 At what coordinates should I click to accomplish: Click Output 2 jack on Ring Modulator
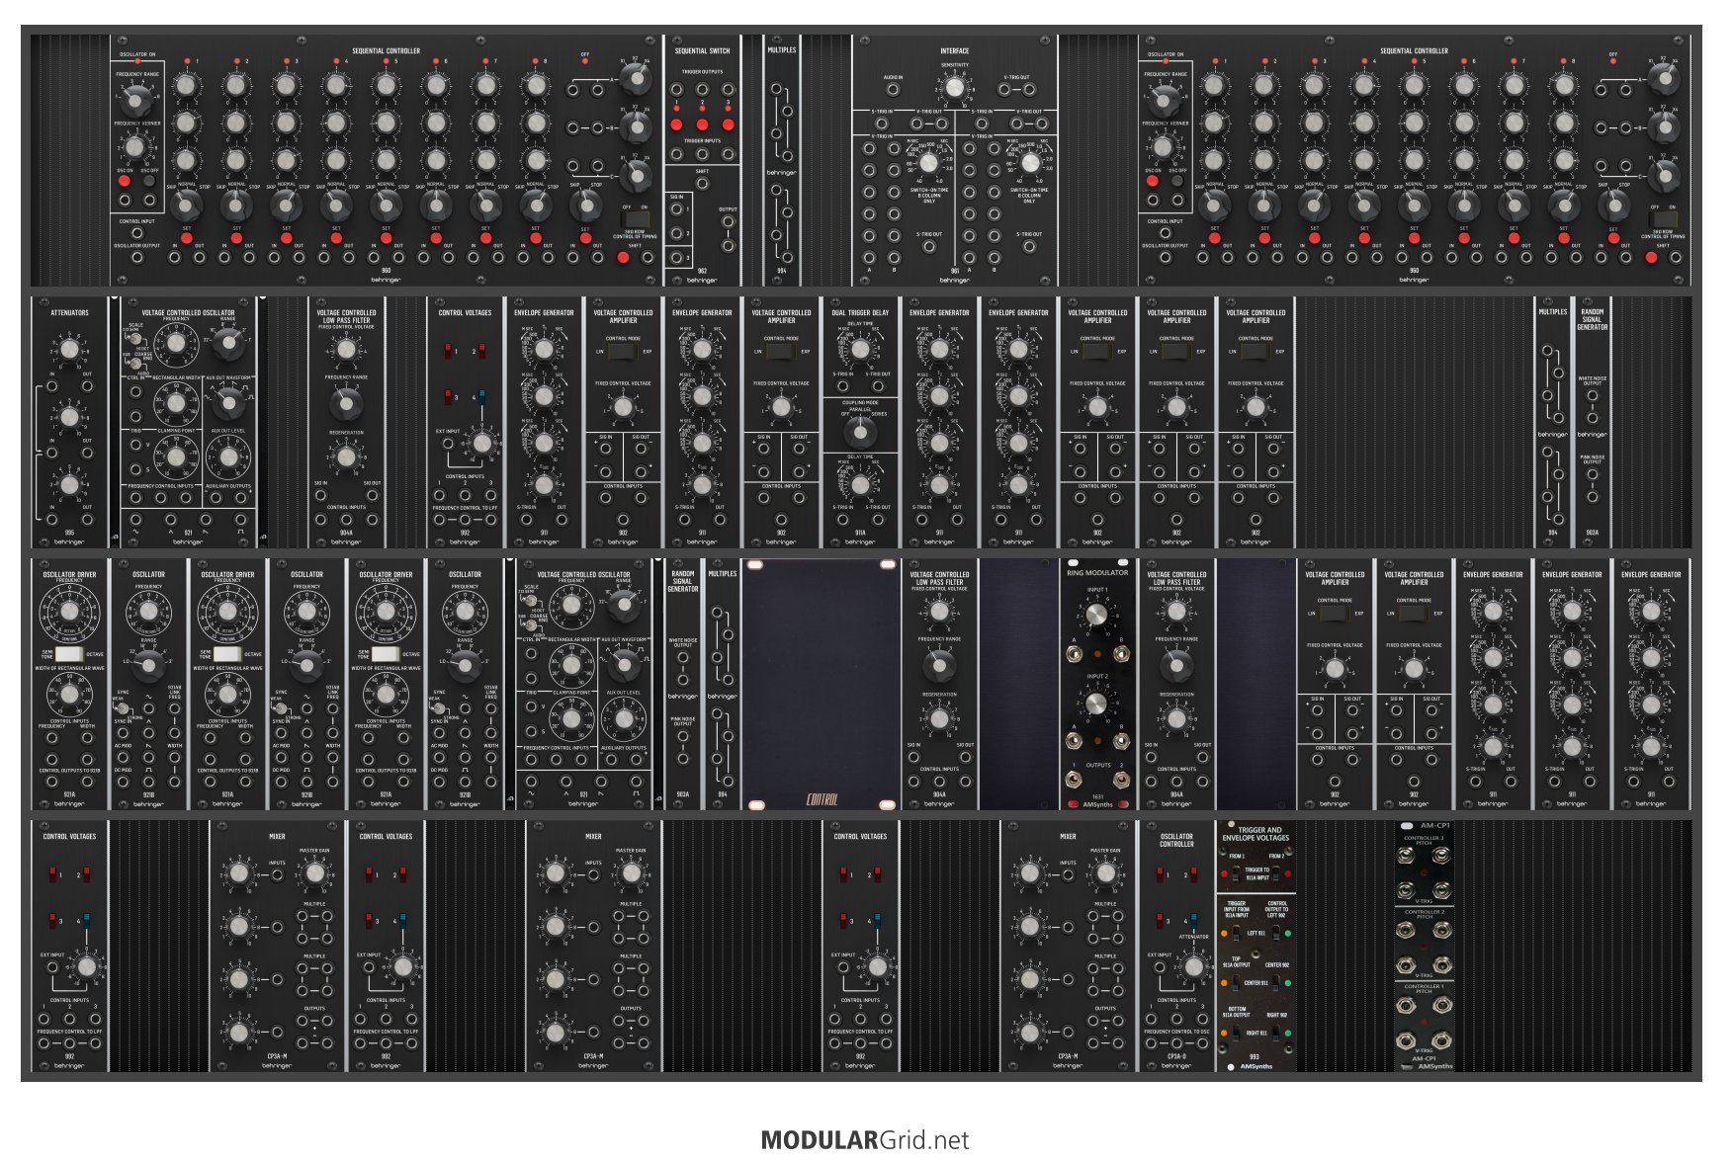click(1122, 780)
